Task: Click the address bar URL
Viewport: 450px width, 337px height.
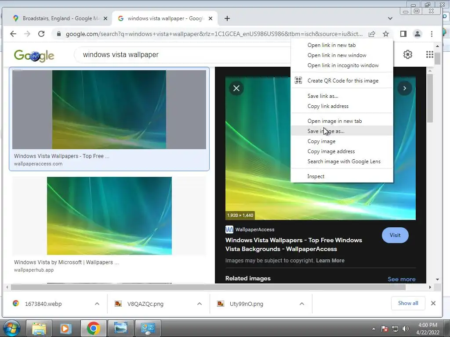Action: point(214,34)
